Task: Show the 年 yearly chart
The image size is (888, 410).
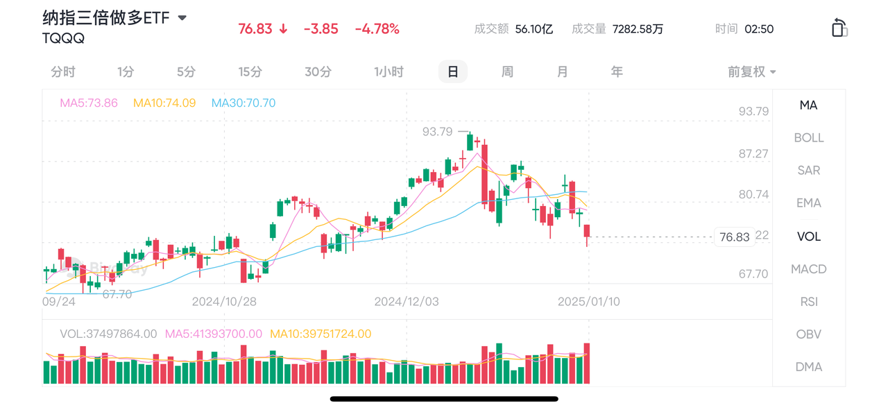Action: pos(617,72)
